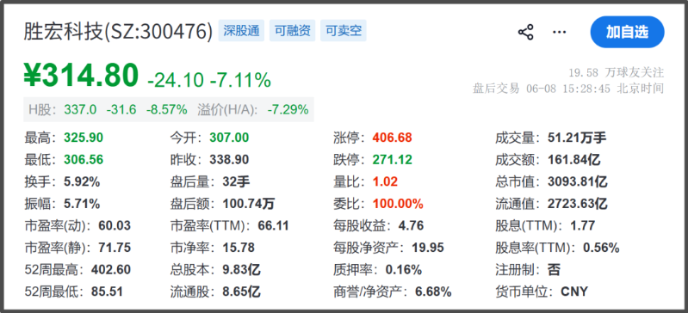The image size is (688, 313).
Task: Click the 盘后量 value 32手
Action: [236, 182]
